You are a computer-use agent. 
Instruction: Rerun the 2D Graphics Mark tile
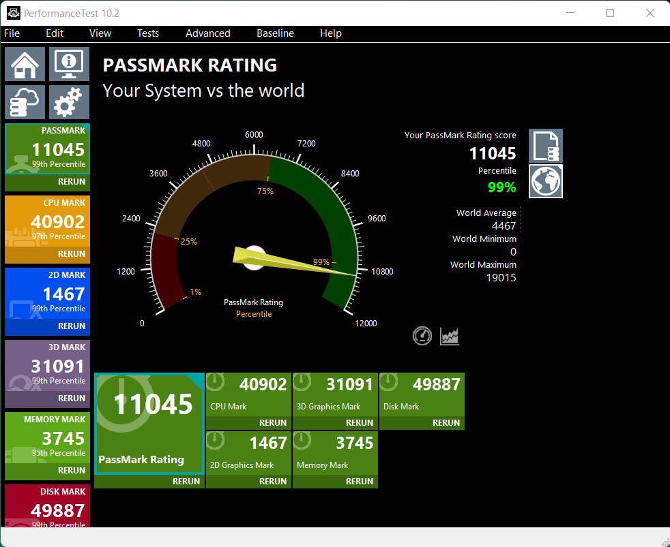[x=272, y=481]
